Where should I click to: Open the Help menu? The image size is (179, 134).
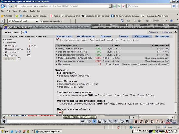39,11
